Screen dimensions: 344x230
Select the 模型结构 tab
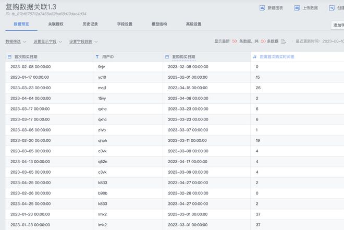coord(159,24)
